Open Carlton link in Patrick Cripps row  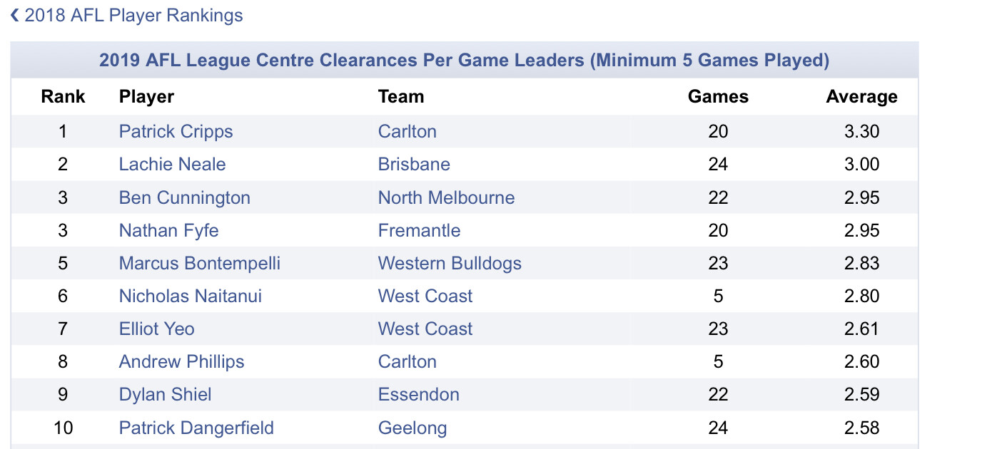[407, 131]
